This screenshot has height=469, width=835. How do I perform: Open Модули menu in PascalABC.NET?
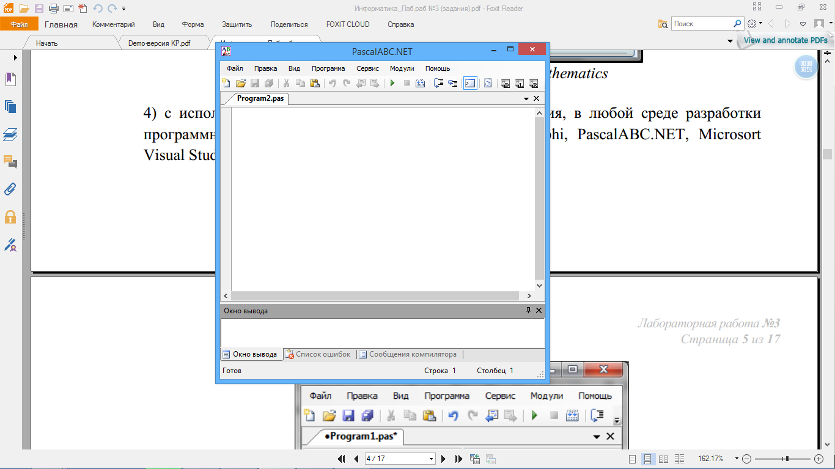[x=402, y=68]
